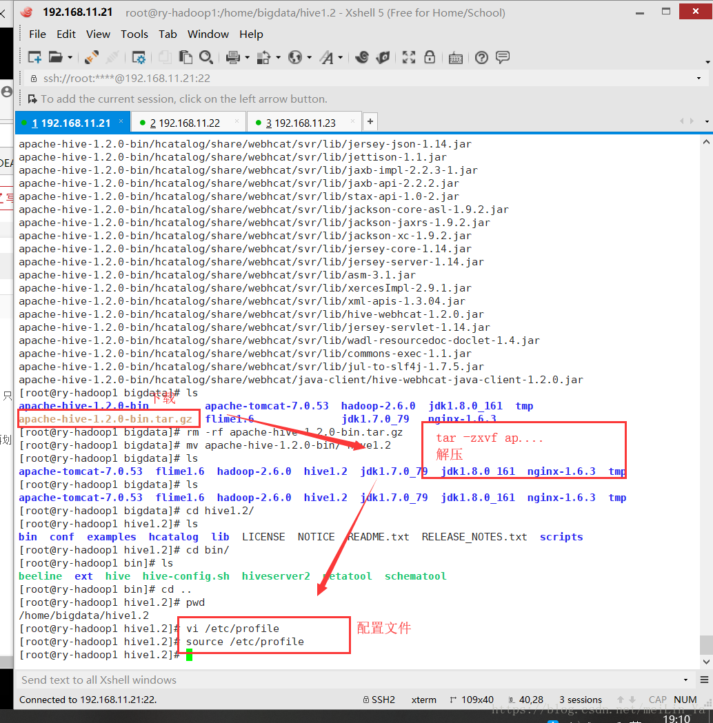Viewport: 713px width, 723px height.
Task: Click the 3 sessions status entry
Action: click(x=581, y=700)
